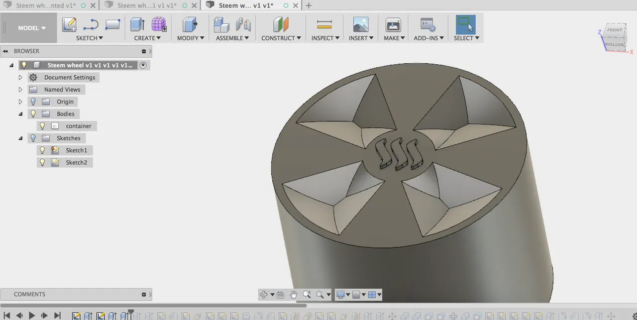Image resolution: width=637 pixels, height=320 pixels.
Task: Click the Orbit navigation icon
Action: click(264, 295)
